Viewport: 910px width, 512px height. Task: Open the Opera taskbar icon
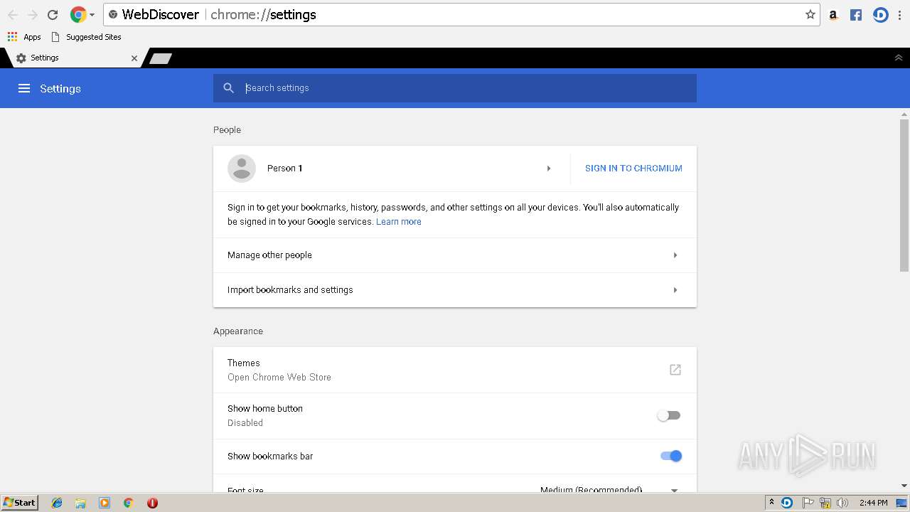[152, 503]
